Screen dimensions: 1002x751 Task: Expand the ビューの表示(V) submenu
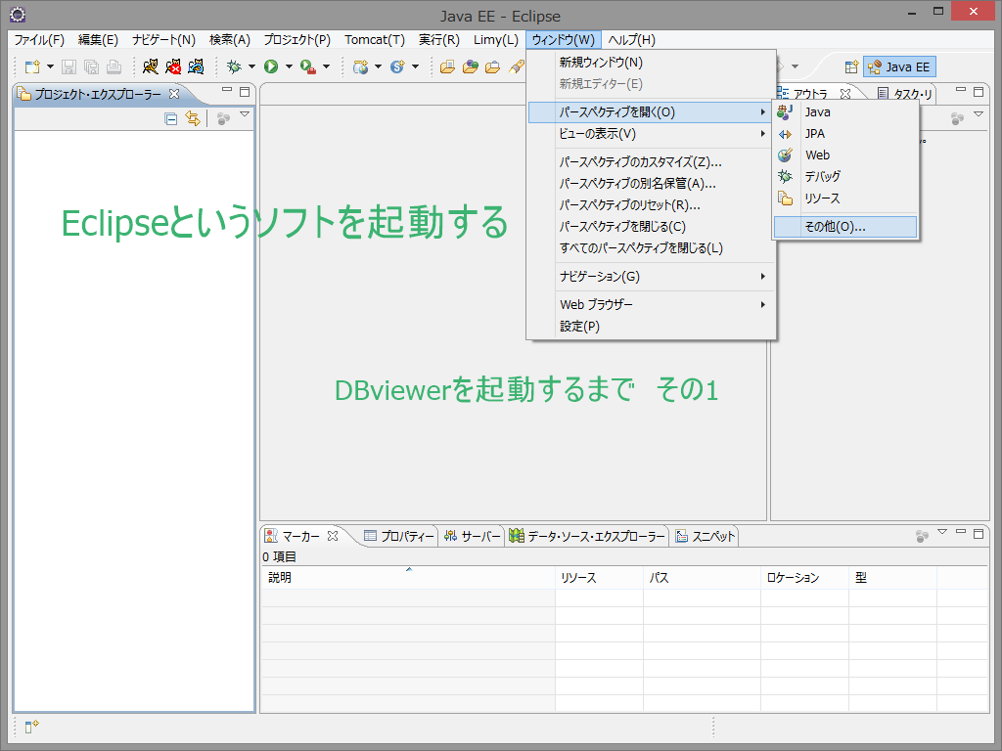click(x=651, y=134)
